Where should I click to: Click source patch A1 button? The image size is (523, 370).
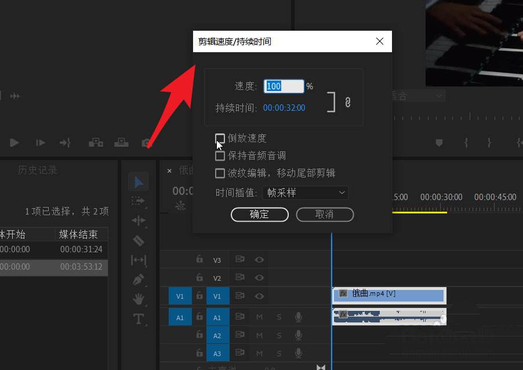coord(180,317)
